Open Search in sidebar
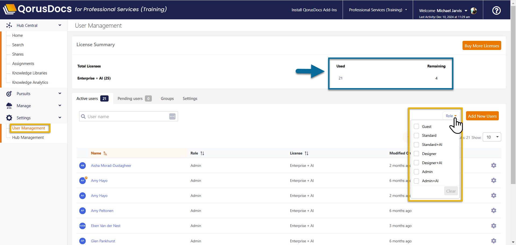516x245 pixels. click(18, 45)
